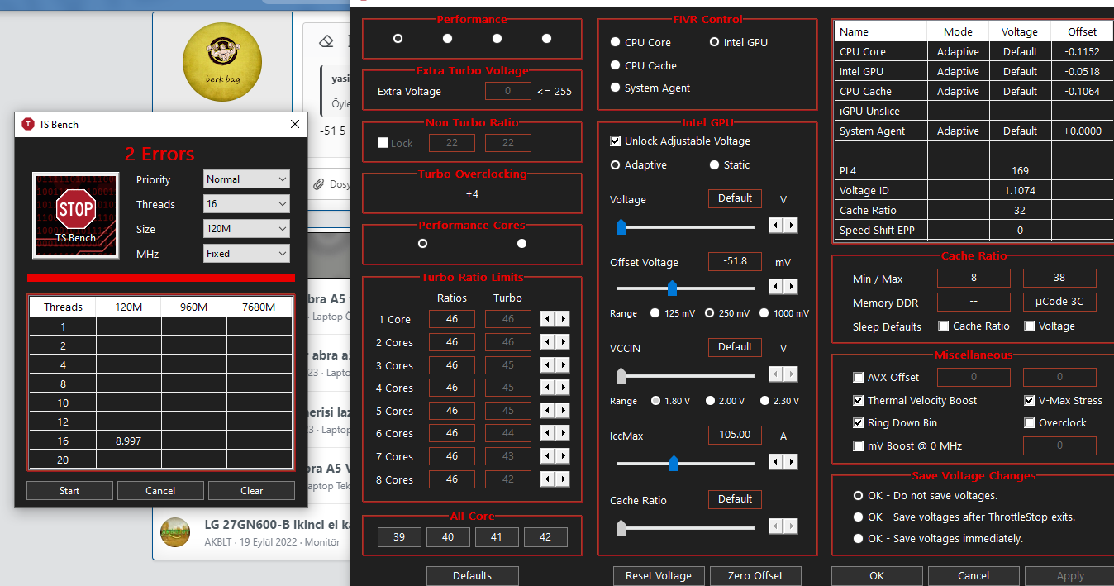Image resolution: width=1114 pixels, height=586 pixels.
Task: Click the Zero Offset button
Action: click(755, 576)
